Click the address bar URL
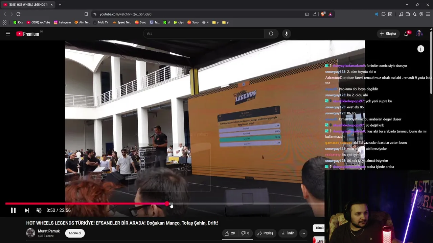 point(126,14)
